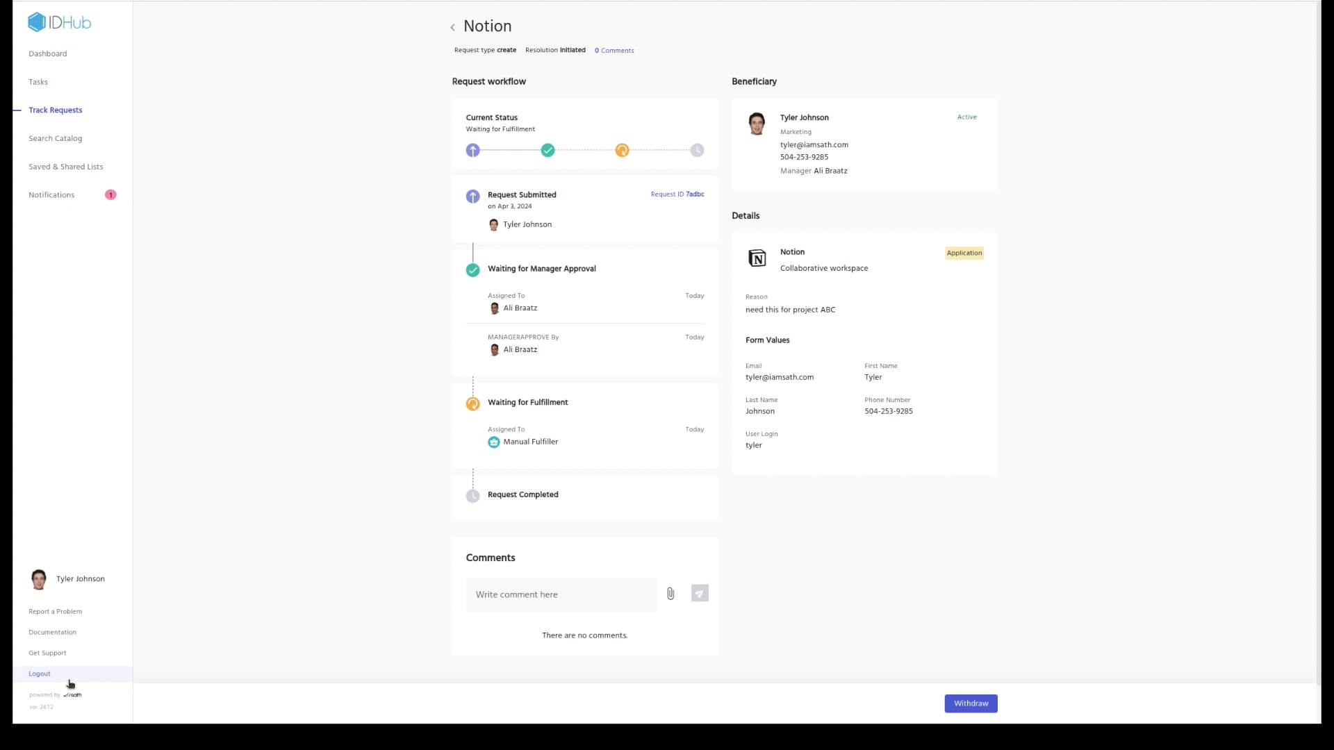
Task: Click the yellow Application tag
Action: pyautogui.click(x=964, y=253)
